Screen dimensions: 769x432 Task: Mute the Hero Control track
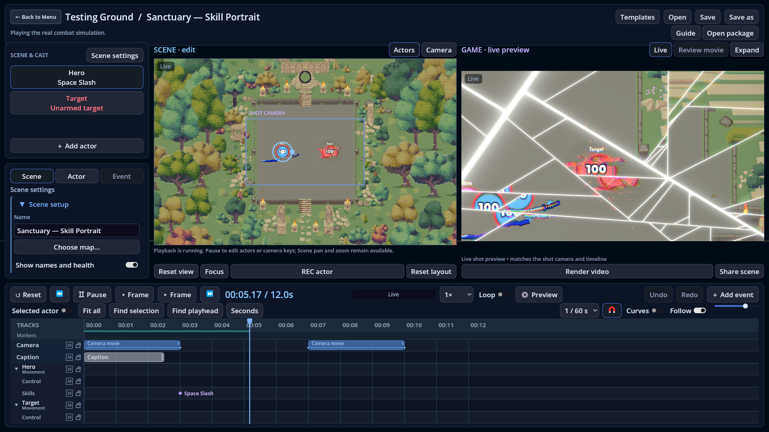click(69, 381)
